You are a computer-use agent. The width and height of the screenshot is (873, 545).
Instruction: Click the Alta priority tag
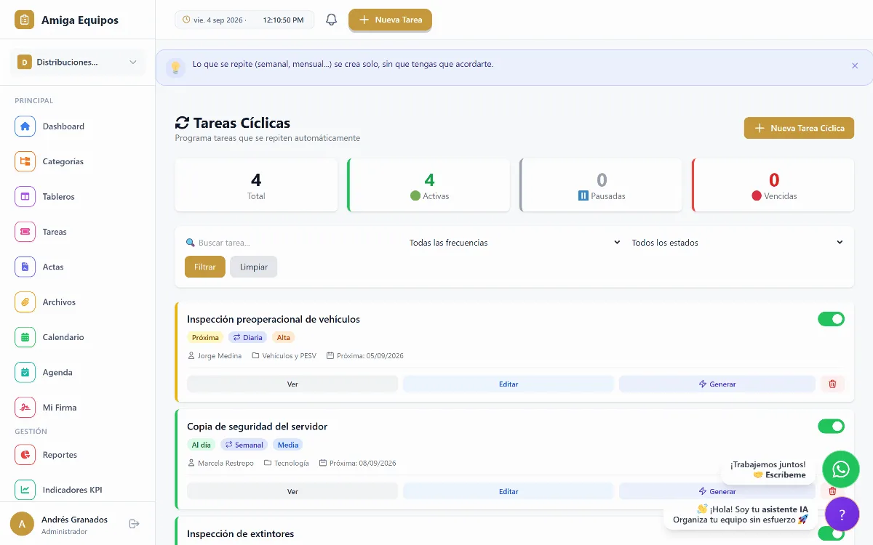284,337
